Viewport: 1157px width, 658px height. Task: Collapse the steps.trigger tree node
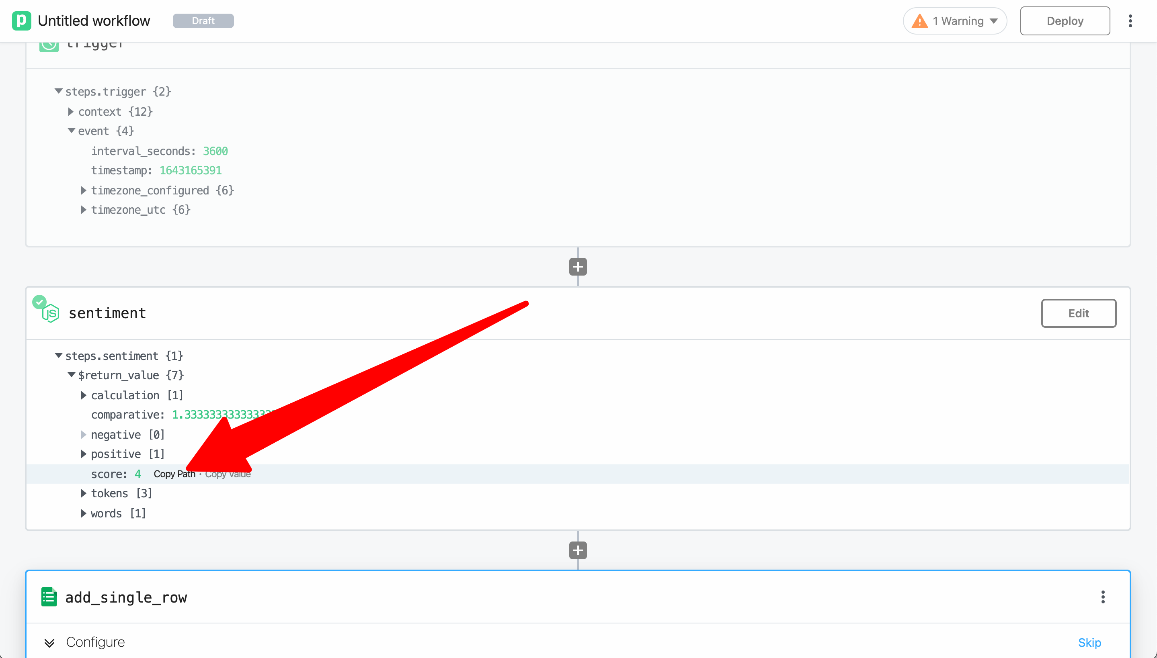(x=59, y=91)
